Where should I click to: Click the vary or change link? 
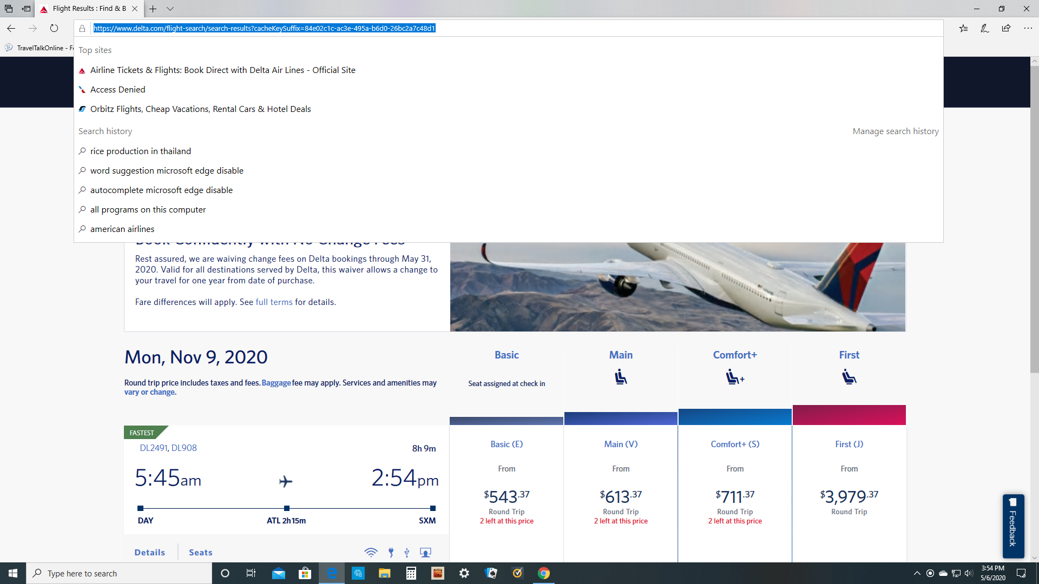coord(150,393)
